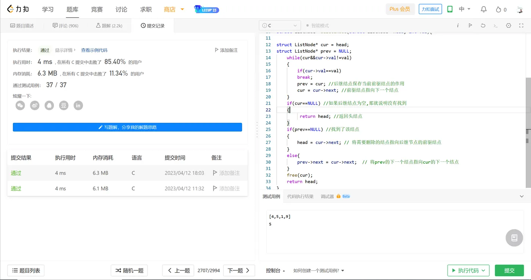Select the 提交记录 tab
The height and width of the screenshot is (280, 531).
pos(152,26)
